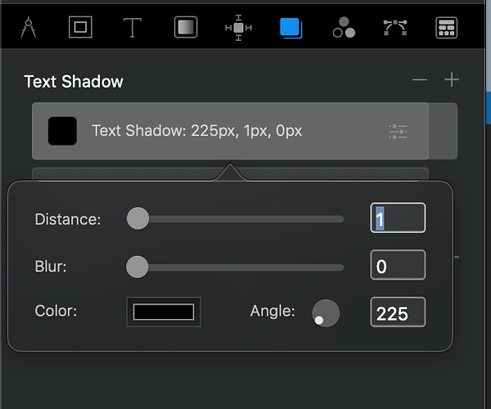Click the Distance slider handle
Viewport: 491px width, 409px height.
pos(137,218)
